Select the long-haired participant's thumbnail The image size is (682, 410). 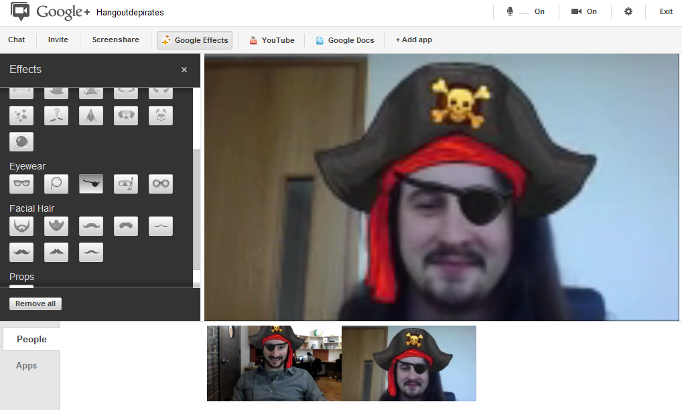click(x=409, y=363)
